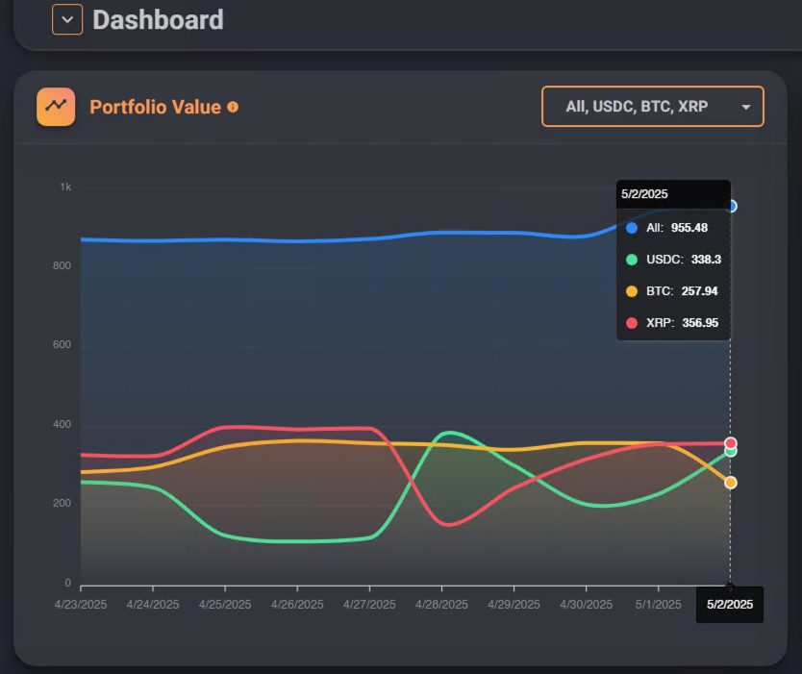The height and width of the screenshot is (674, 802).
Task: Click the 5/1/2025 x-axis label
Action: click(x=659, y=605)
